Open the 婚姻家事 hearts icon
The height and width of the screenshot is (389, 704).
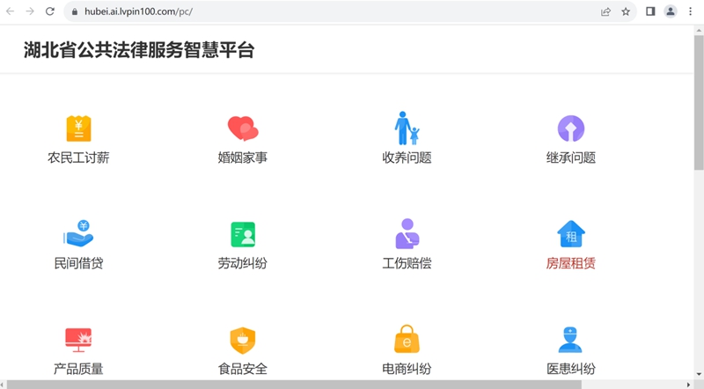pyautogui.click(x=243, y=128)
